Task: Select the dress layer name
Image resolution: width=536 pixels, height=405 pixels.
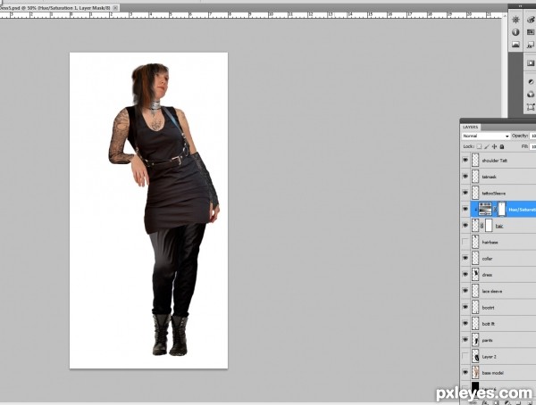Action: point(487,275)
